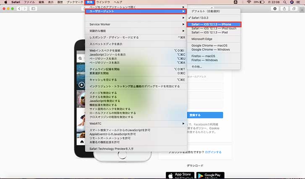Show Safari tab overview
305x179 pixels.
(294, 8)
